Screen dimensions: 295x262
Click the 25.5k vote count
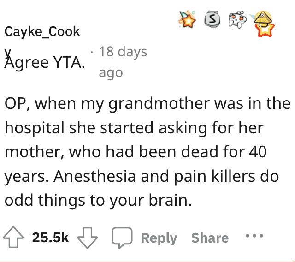50,238
